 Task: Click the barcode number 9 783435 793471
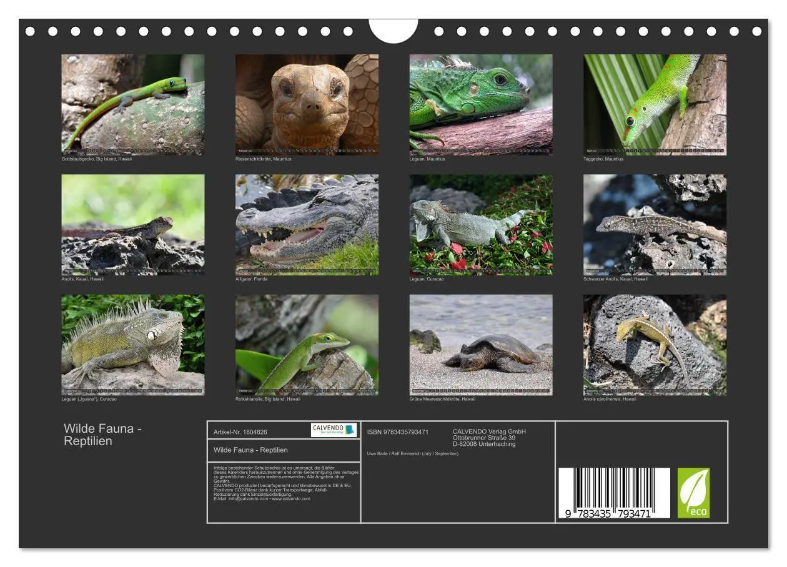point(608,514)
